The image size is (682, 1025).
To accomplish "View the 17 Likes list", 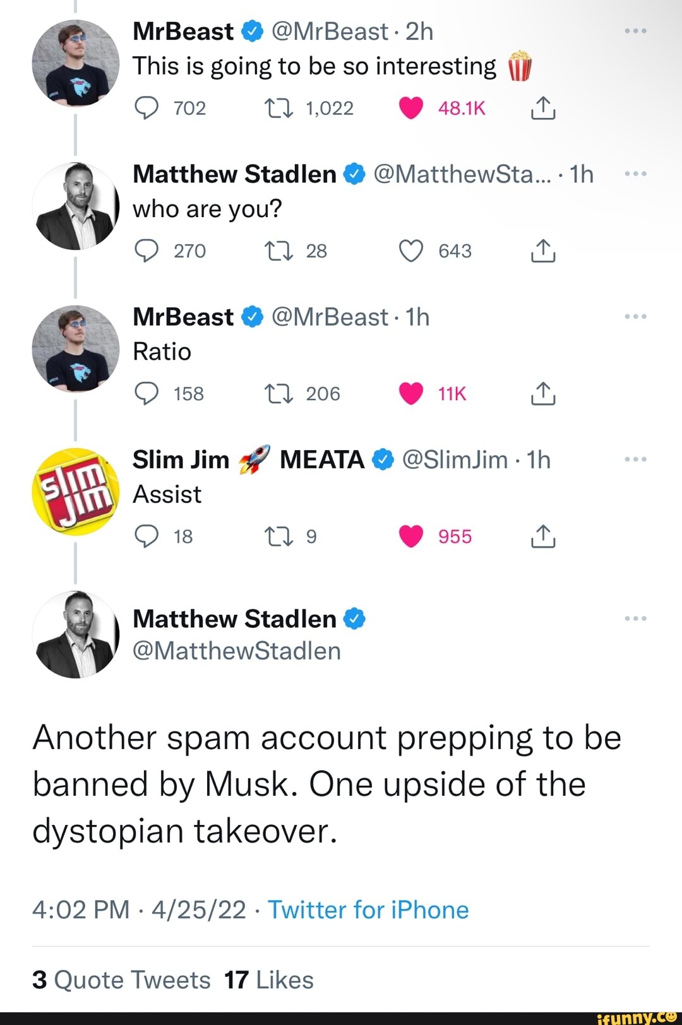I will pyautogui.click(x=268, y=980).
